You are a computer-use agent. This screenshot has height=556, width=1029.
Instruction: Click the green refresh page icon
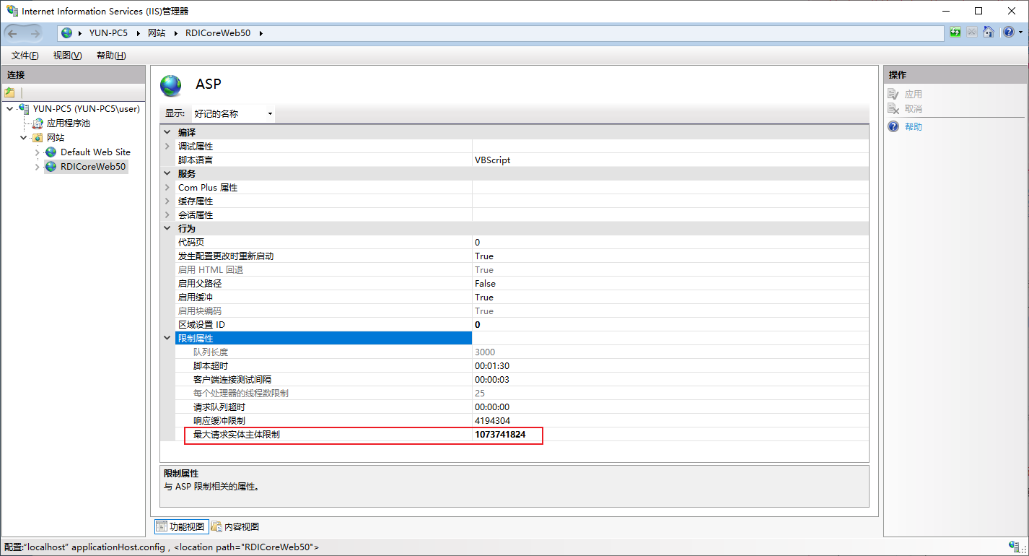click(955, 32)
